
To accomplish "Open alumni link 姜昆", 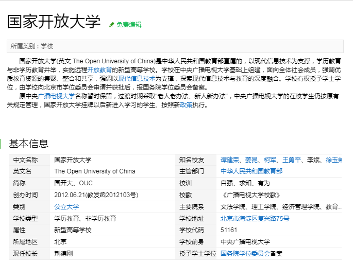I will click(251, 160).
